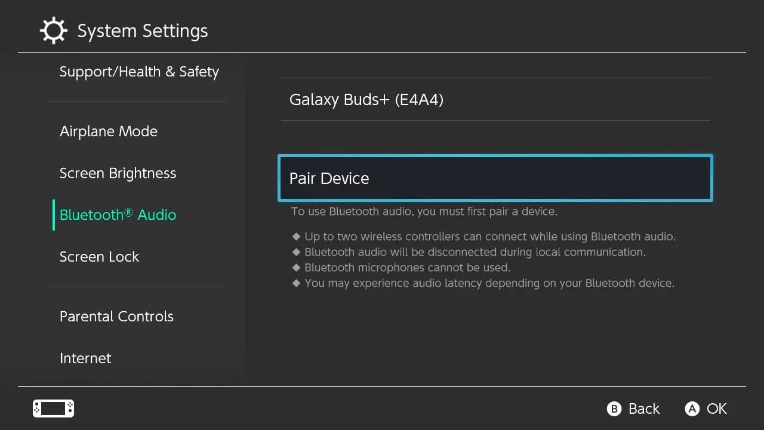The width and height of the screenshot is (764, 430).
Task: Select the Pair Device option
Action: click(329, 178)
